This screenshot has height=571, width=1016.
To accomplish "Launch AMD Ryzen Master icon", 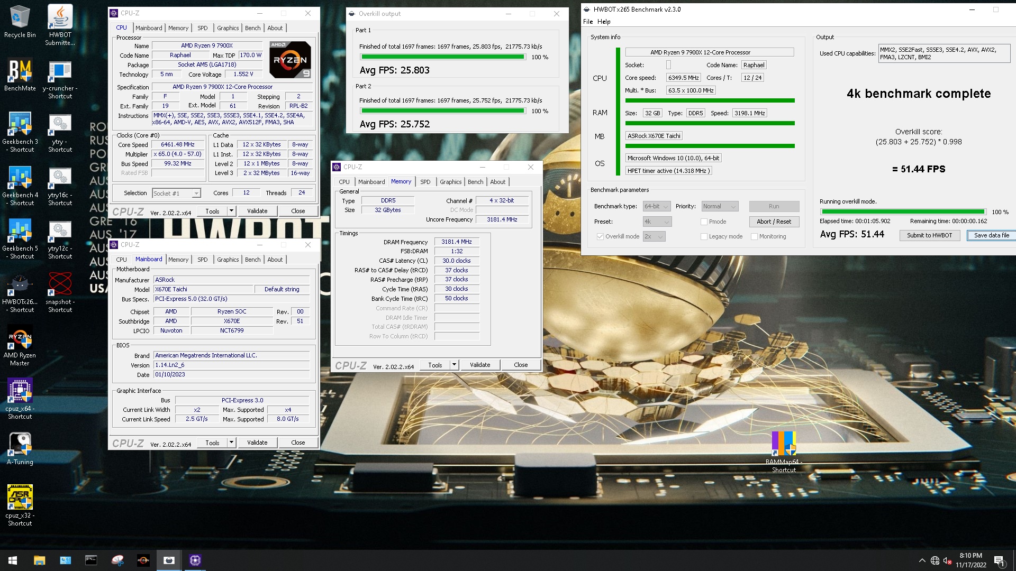I will [20, 346].
